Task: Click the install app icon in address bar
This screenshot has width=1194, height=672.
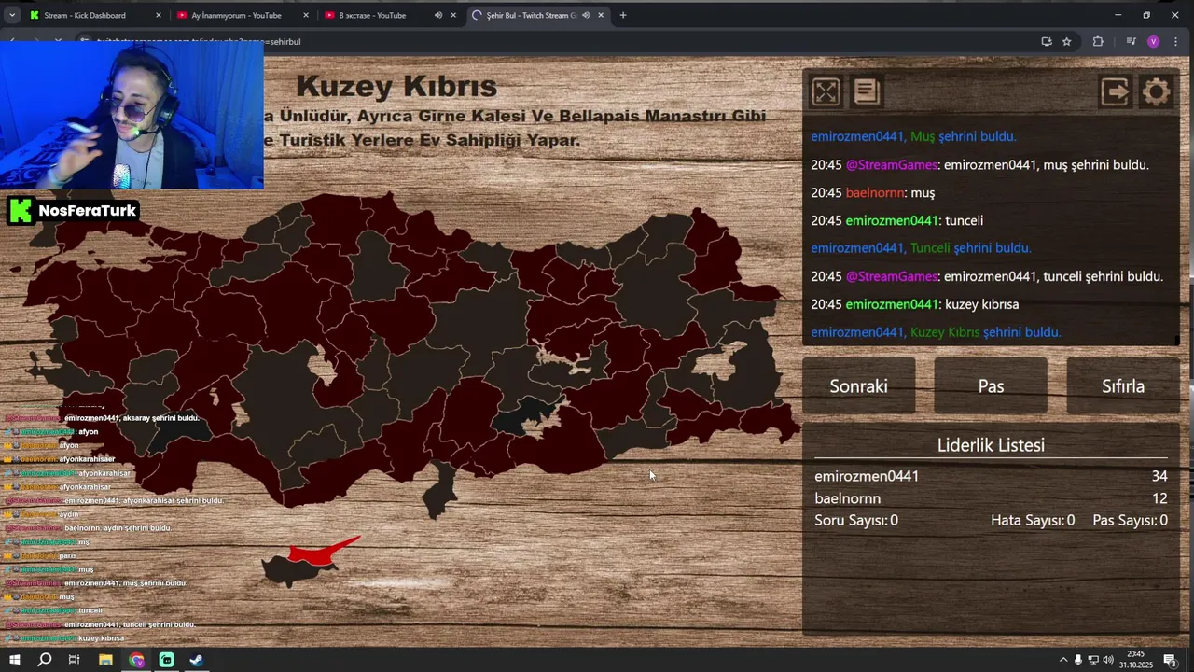Action: (1047, 41)
